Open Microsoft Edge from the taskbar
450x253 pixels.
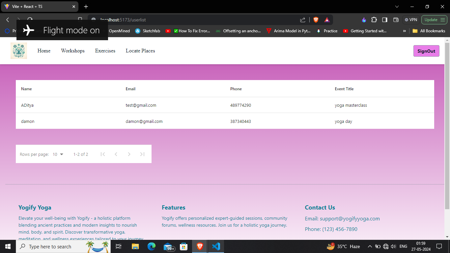pyautogui.click(x=152, y=246)
